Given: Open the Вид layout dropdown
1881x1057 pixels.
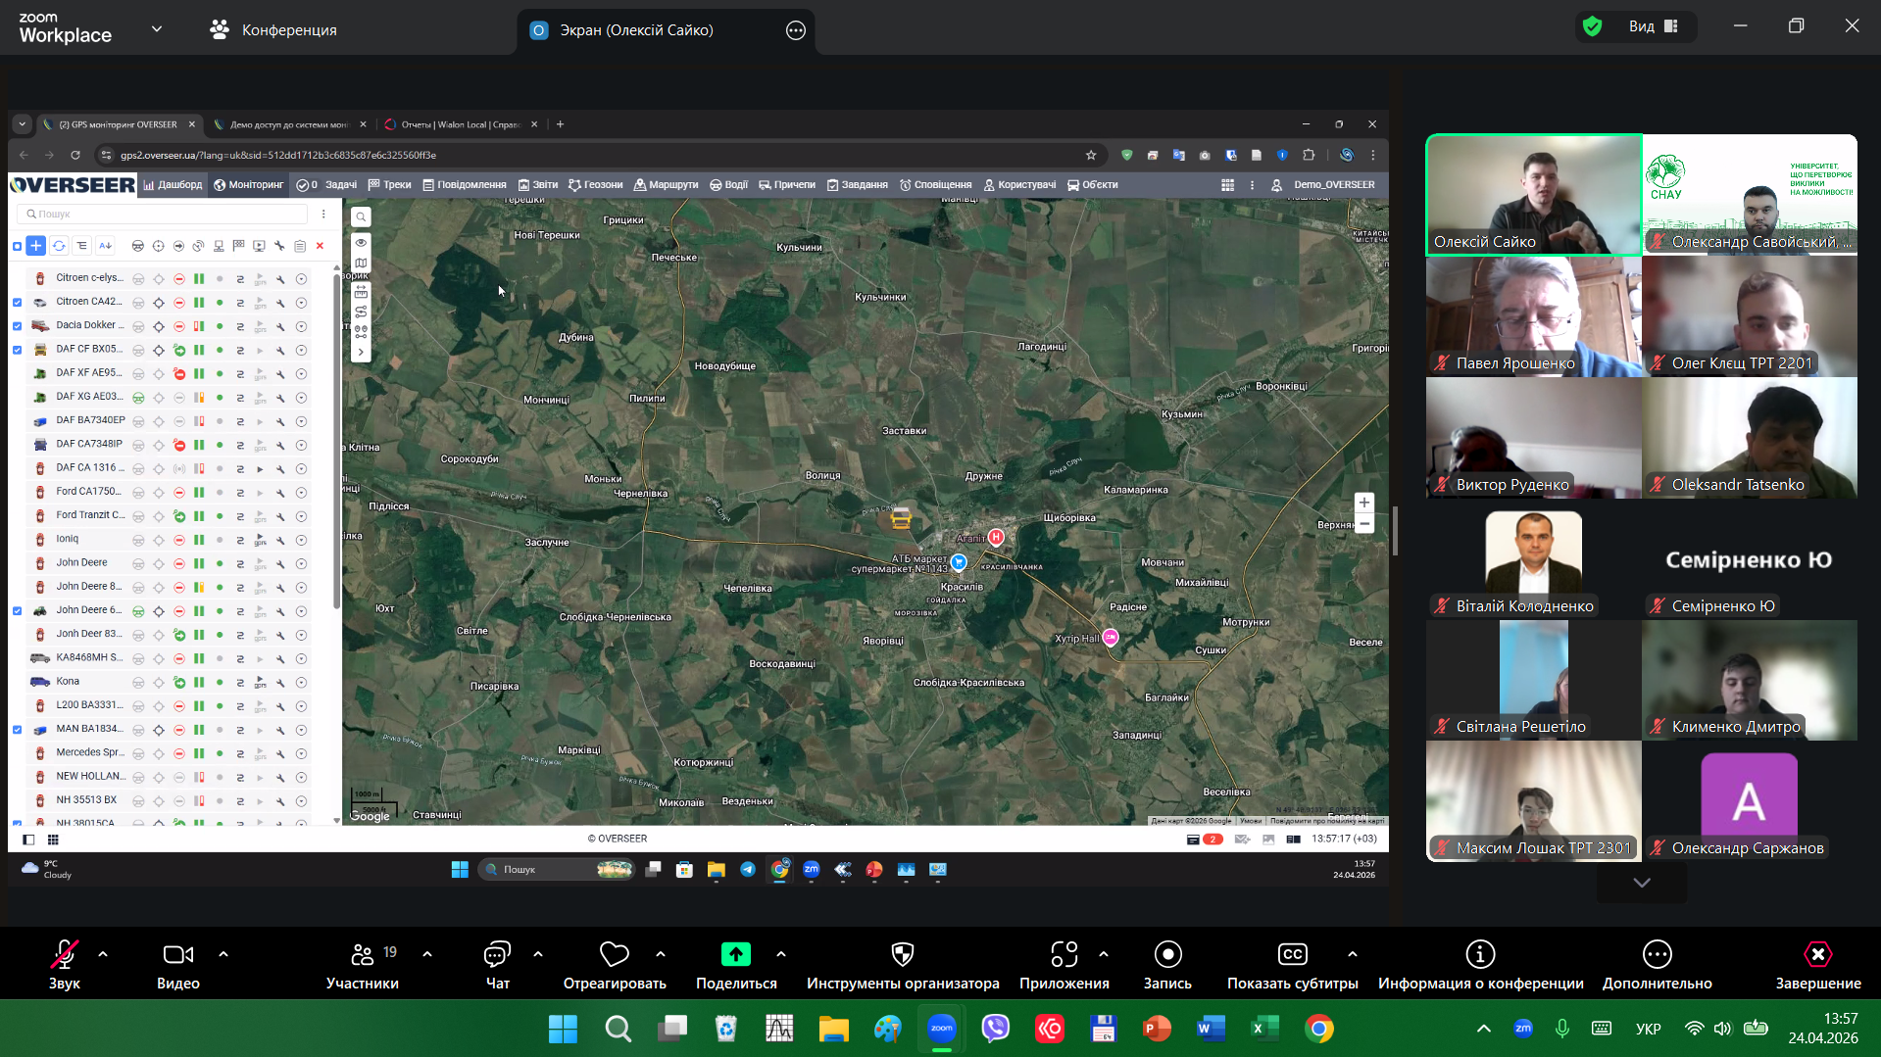Looking at the screenshot, I should tap(1654, 26).
